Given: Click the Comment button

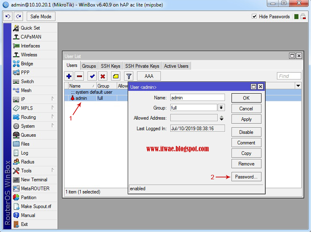Looking at the screenshot, I should (247, 143).
